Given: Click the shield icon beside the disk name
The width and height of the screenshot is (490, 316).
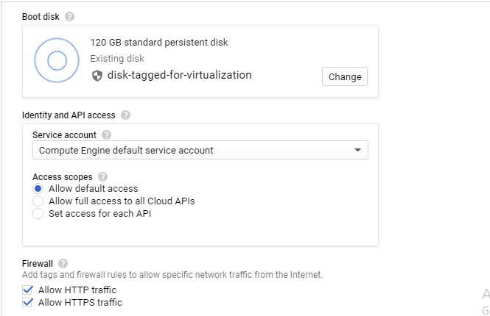Looking at the screenshot, I should [97, 75].
